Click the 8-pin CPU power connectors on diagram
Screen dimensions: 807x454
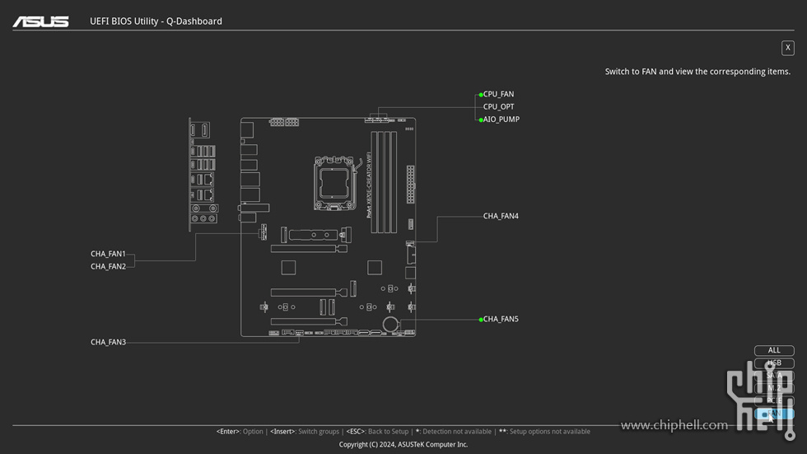[x=284, y=122]
